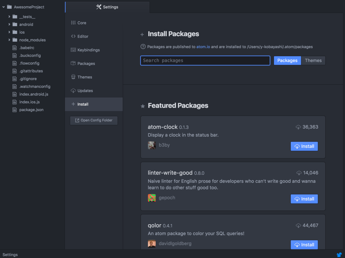Click the b3by author avatar
This screenshot has height=258, width=345.
click(x=152, y=145)
